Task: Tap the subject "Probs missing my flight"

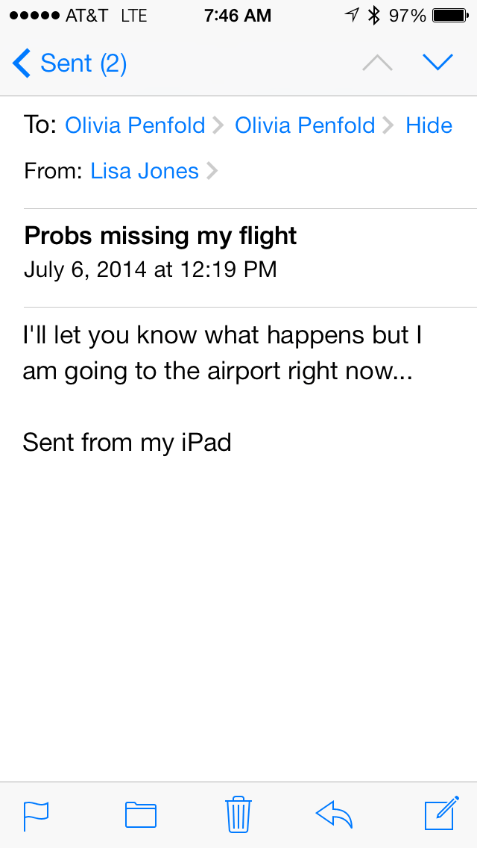Action: tap(160, 236)
